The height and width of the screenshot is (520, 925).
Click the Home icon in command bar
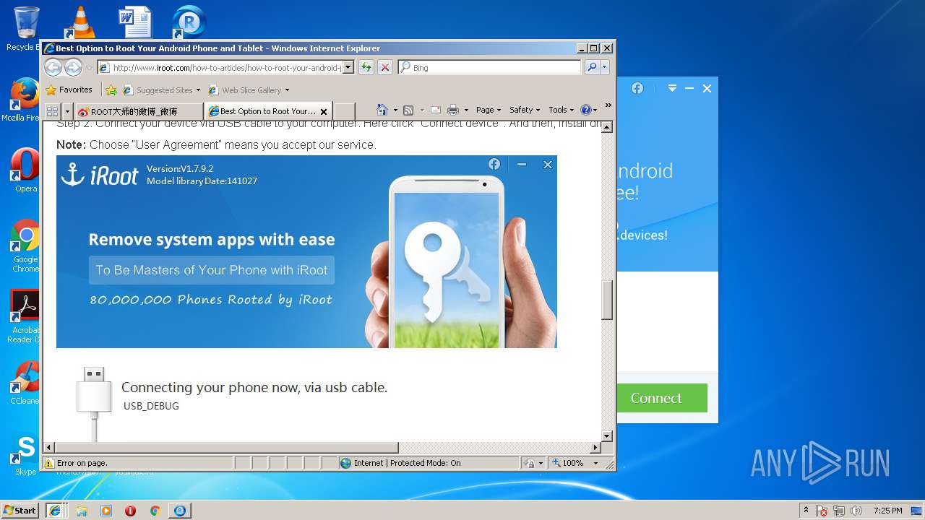click(383, 110)
